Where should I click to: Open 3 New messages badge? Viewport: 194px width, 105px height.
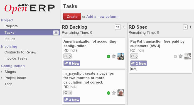[72, 100]
